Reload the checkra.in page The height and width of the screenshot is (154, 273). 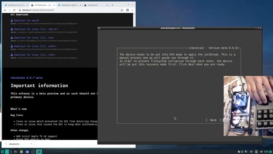click(x=14, y=10)
